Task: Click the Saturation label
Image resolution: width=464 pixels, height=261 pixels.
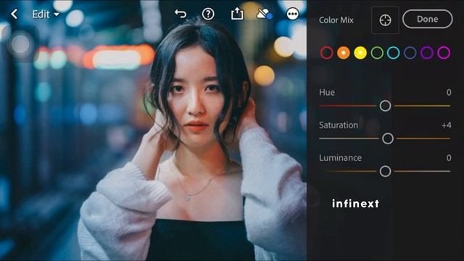Action: [339, 125]
